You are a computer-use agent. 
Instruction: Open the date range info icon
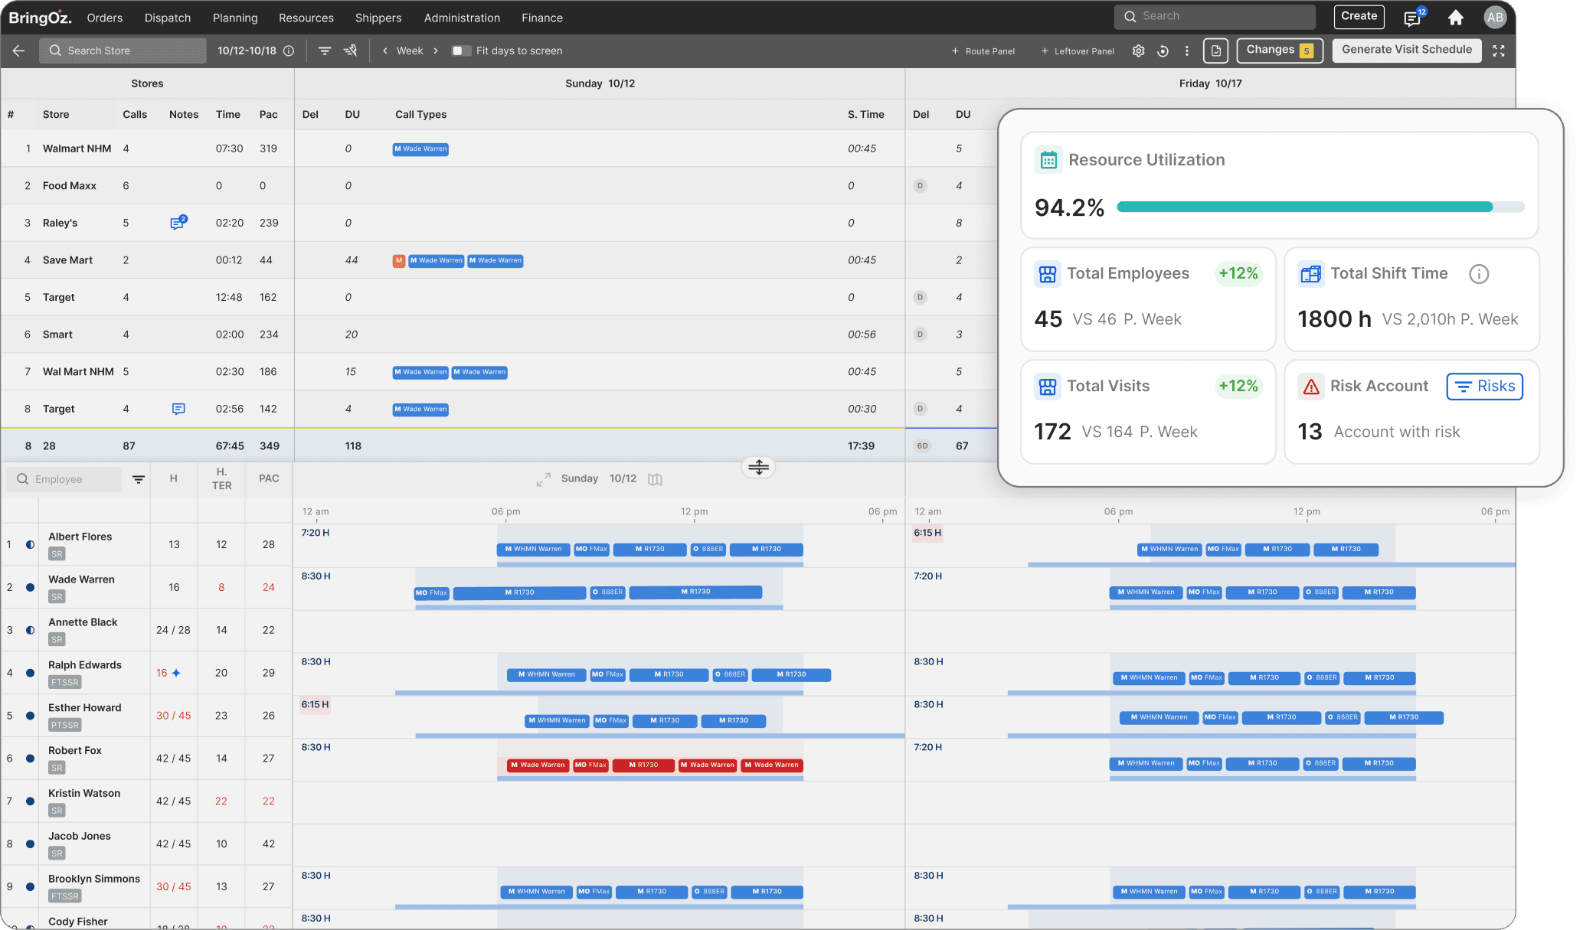[x=289, y=51]
